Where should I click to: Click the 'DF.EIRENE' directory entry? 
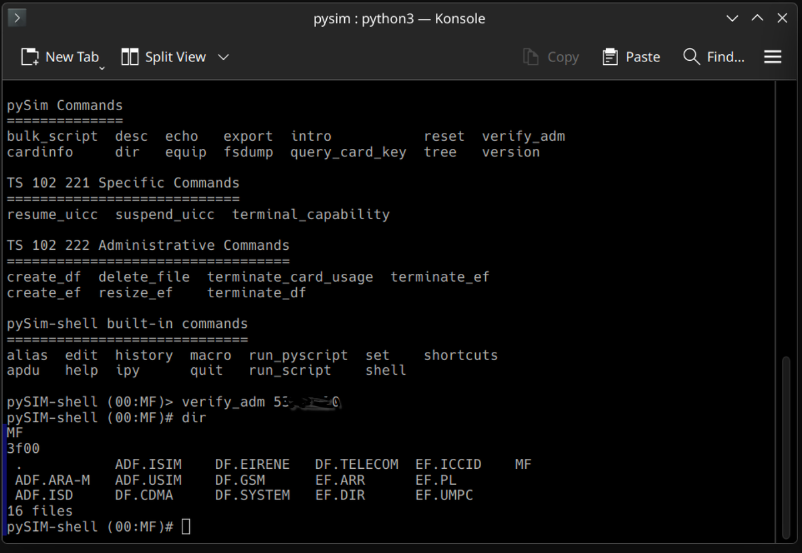(x=253, y=464)
